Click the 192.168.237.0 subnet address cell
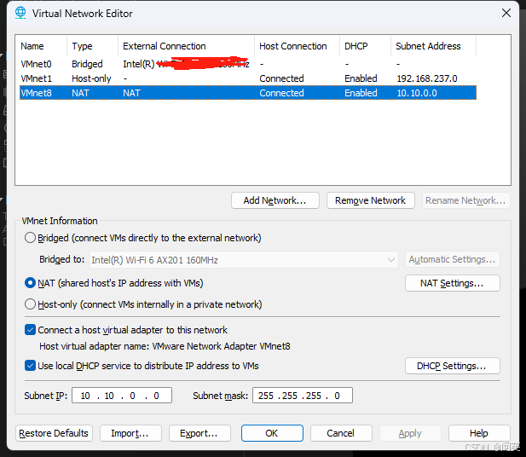The image size is (526, 457). click(427, 78)
